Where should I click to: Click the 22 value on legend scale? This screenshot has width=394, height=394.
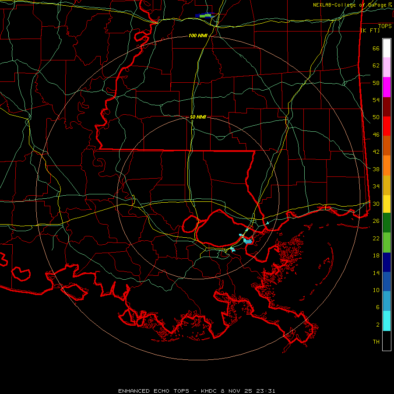coord(376,238)
